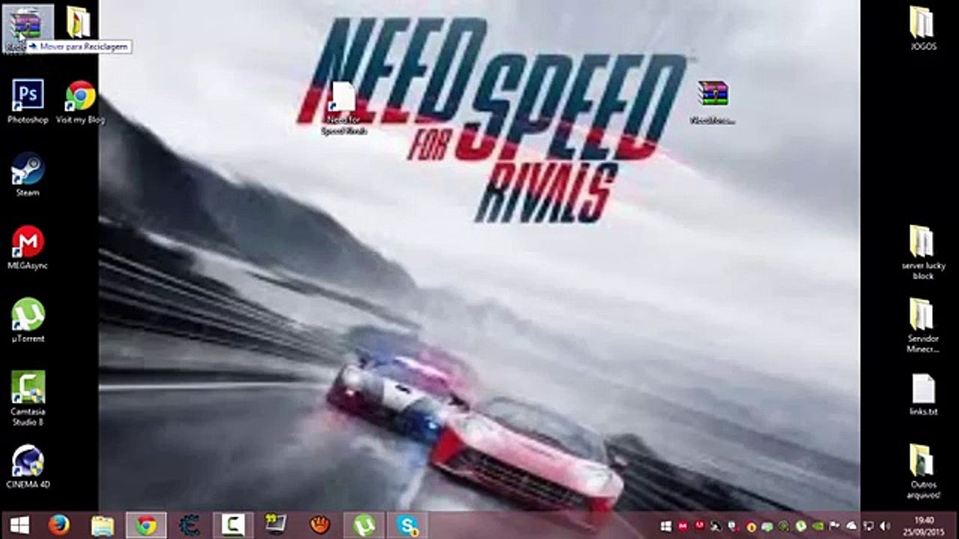The height and width of the screenshot is (539, 959).
Task: Select the JOGOS folder
Action: pyautogui.click(x=923, y=28)
